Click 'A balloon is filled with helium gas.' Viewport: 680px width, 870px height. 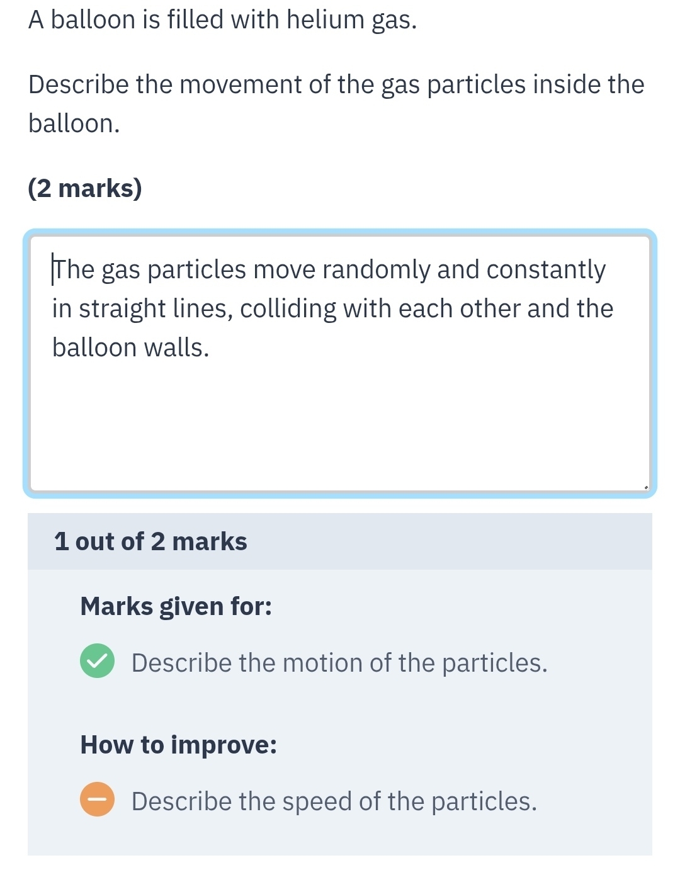(x=222, y=20)
